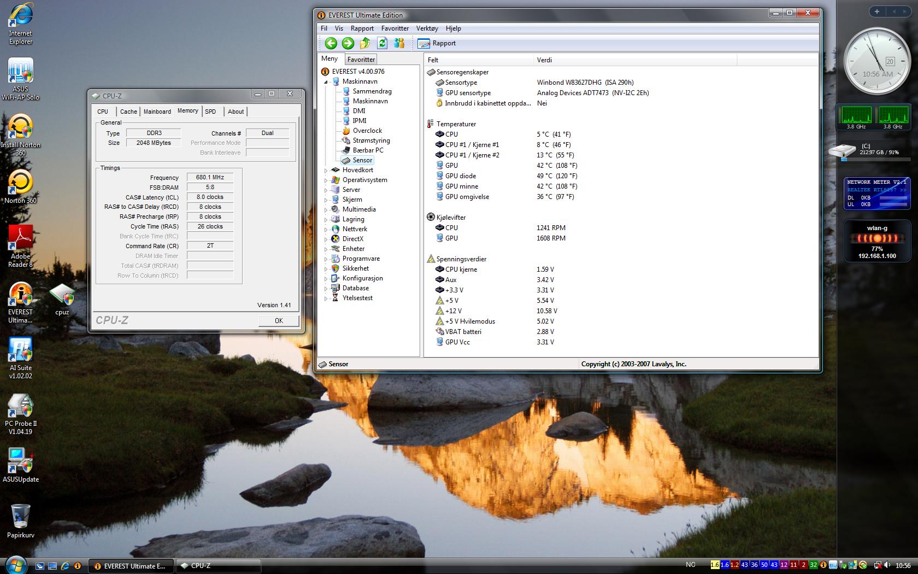This screenshot has height=574, width=918.
Task: Collapse the Maskinnavn tree node
Action: (326, 81)
